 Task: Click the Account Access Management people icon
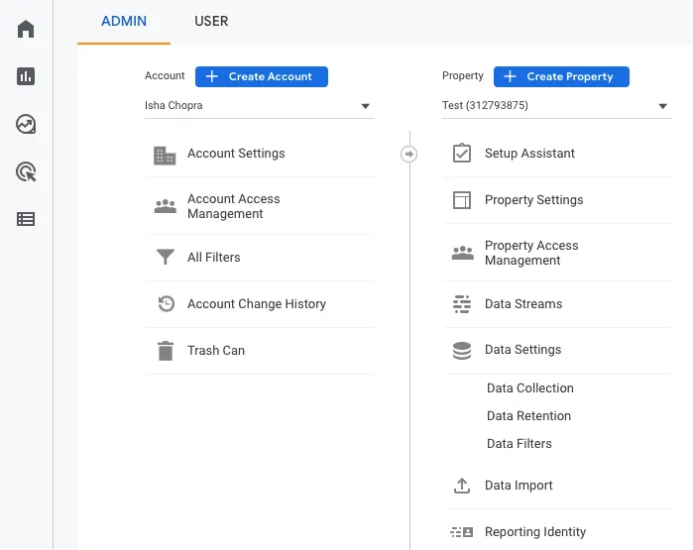[x=166, y=206]
